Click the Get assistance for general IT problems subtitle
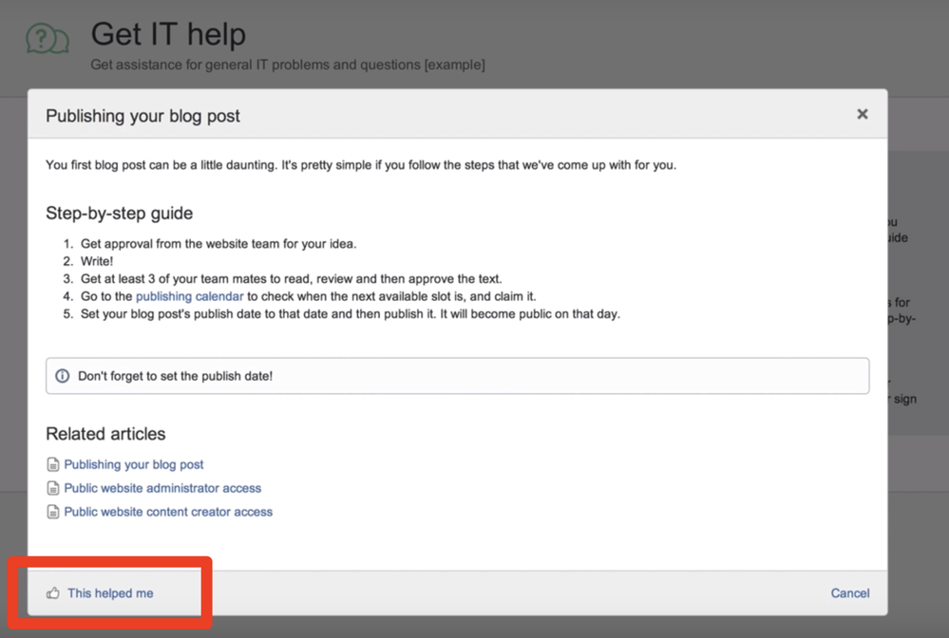The height and width of the screenshot is (638, 949). pos(288,65)
